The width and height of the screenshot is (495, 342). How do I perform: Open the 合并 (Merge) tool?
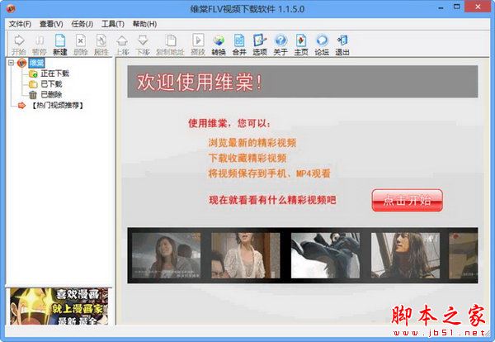pyautogui.click(x=239, y=45)
